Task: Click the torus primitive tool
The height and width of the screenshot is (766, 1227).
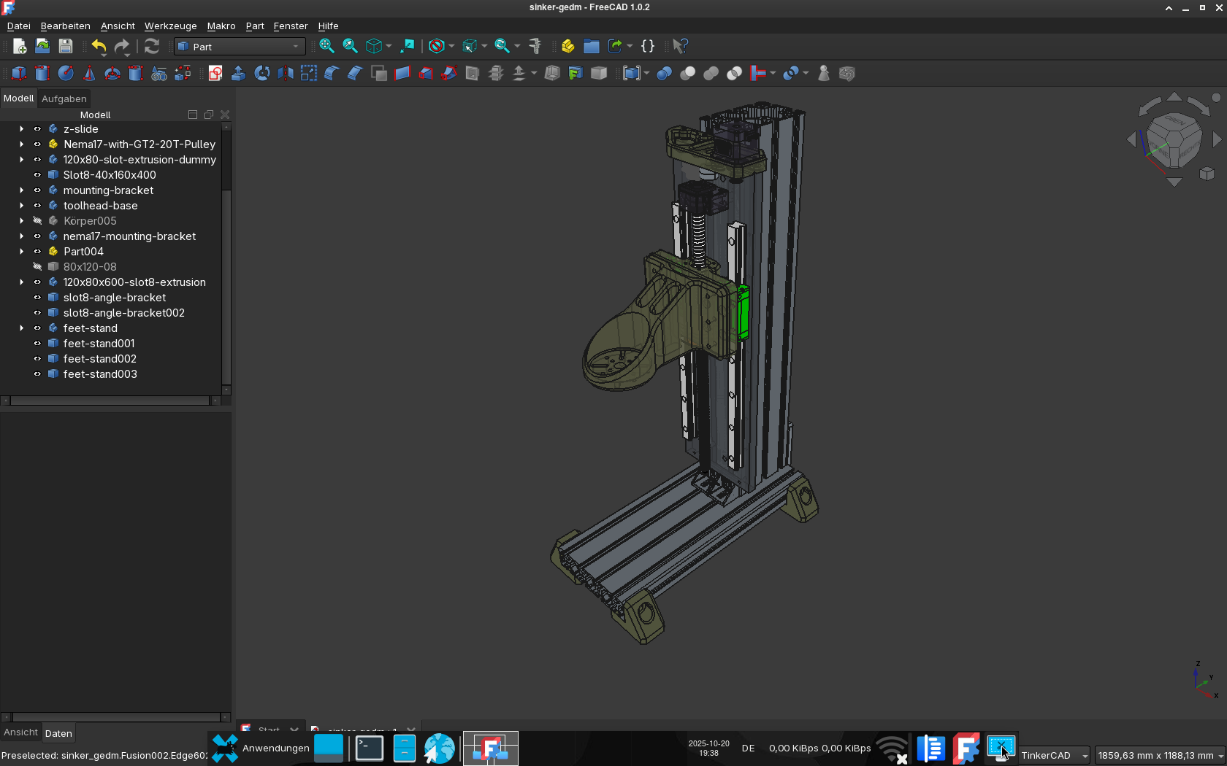Action: [x=112, y=73]
